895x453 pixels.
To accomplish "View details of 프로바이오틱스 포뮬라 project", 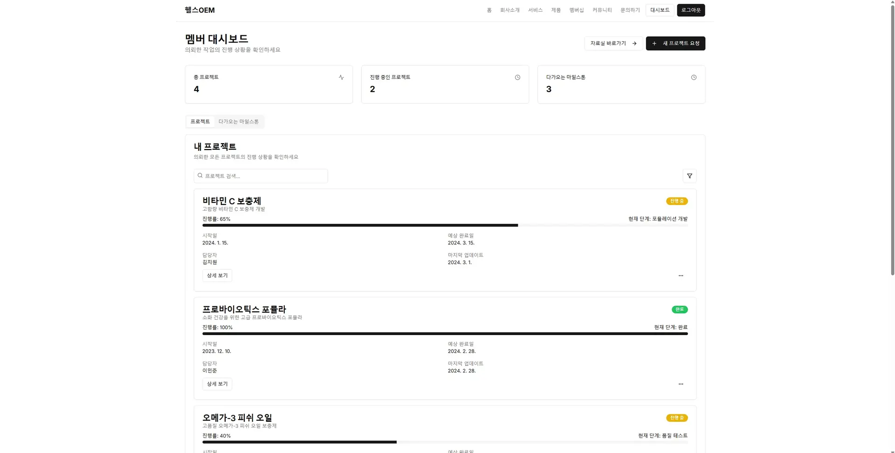I will pos(217,384).
